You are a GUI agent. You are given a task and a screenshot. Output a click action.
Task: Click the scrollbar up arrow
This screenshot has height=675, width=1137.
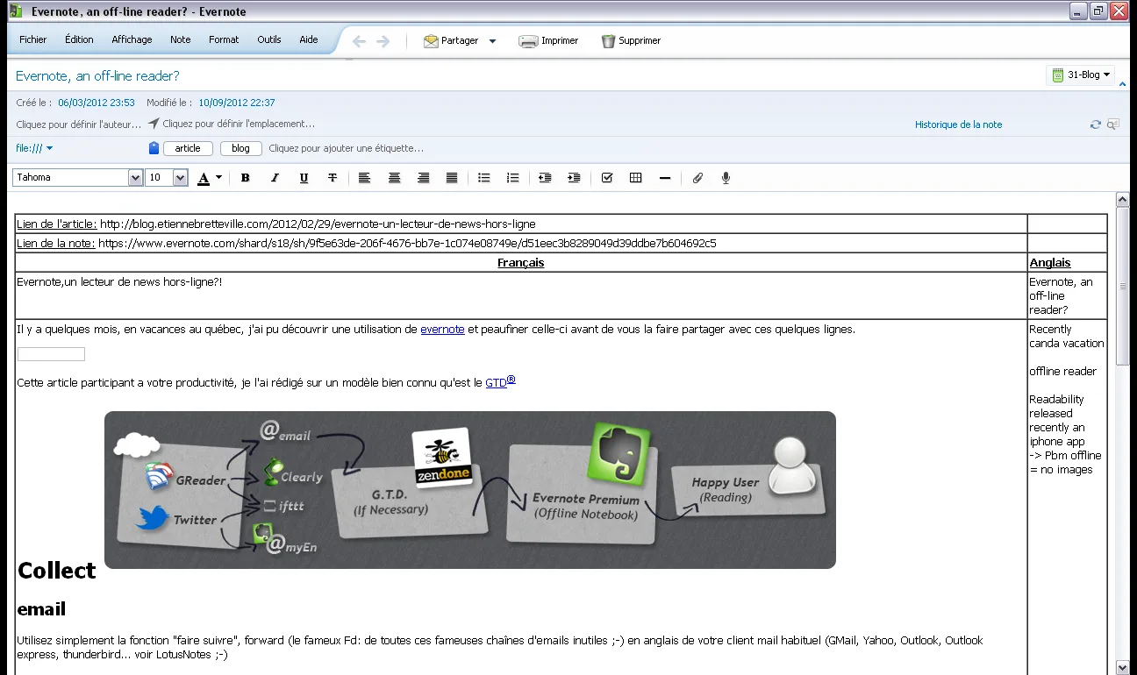click(x=1122, y=199)
